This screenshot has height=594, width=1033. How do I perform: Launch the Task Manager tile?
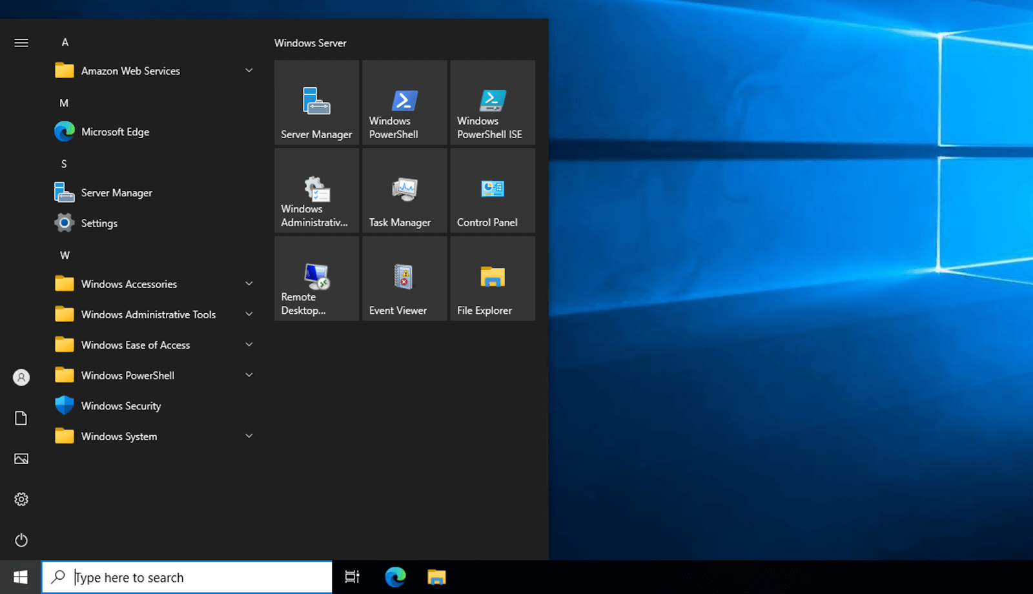405,190
